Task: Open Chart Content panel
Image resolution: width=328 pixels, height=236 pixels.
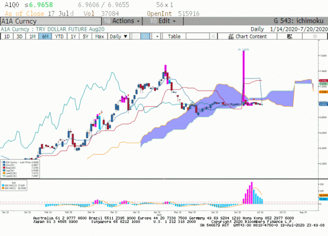Action: [248, 37]
